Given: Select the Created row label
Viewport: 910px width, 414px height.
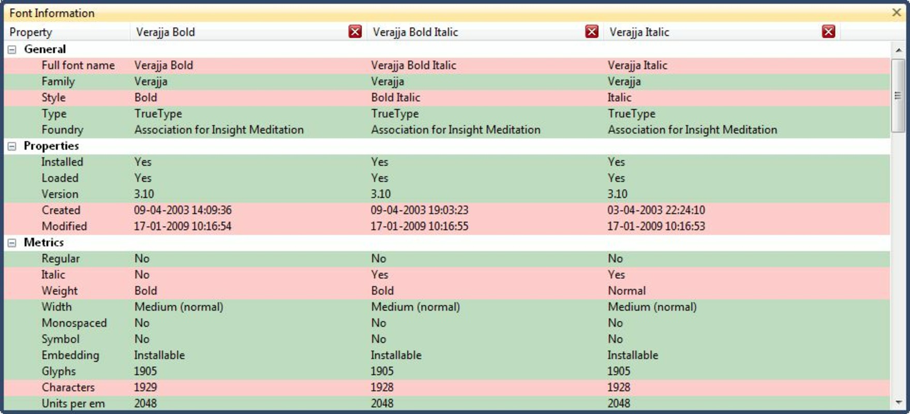Looking at the screenshot, I should [61, 210].
